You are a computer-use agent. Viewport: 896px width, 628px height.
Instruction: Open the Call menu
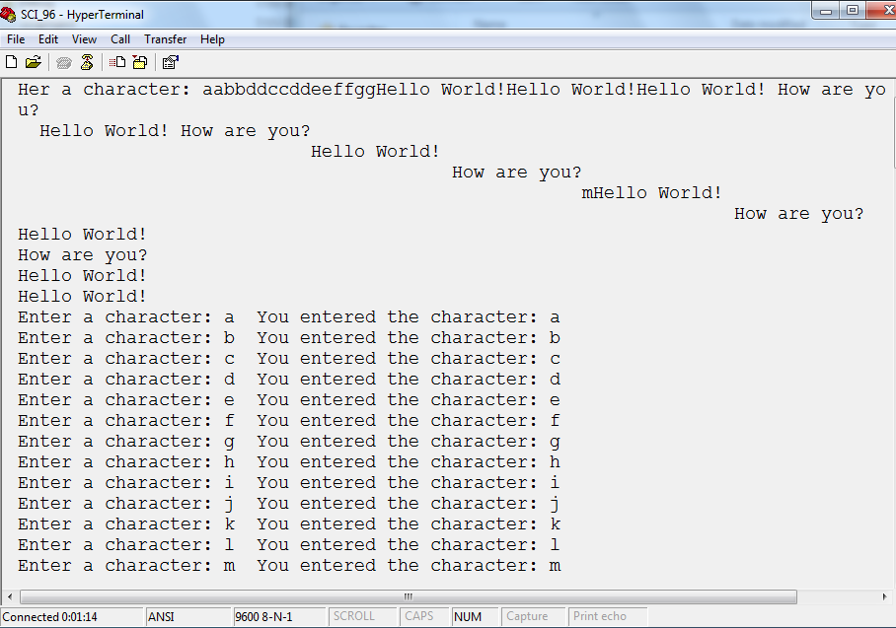coord(120,39)
